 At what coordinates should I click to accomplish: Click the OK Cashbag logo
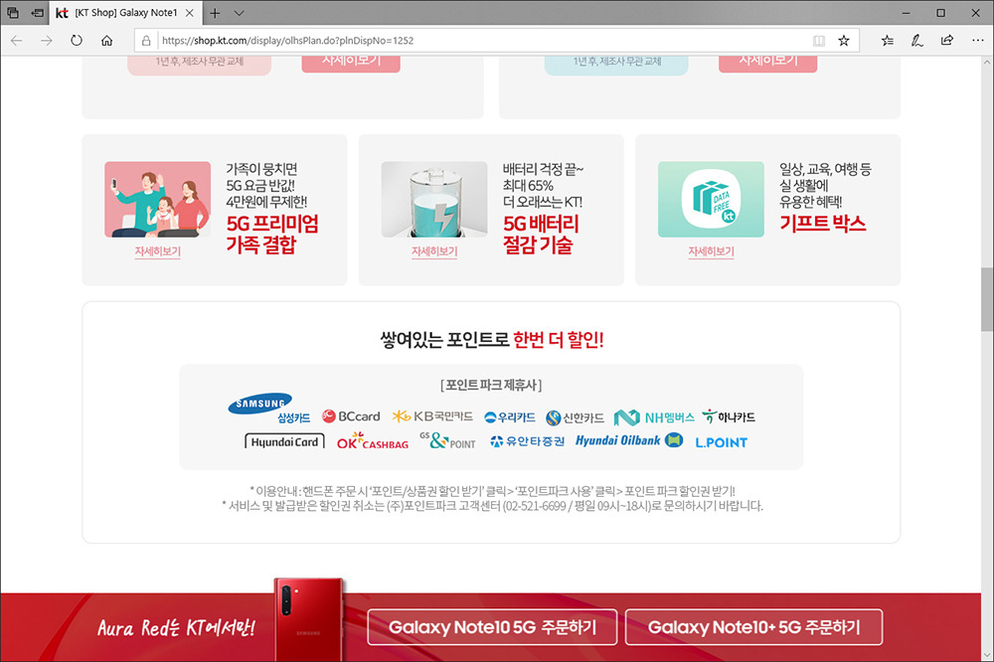click(373, 441)
